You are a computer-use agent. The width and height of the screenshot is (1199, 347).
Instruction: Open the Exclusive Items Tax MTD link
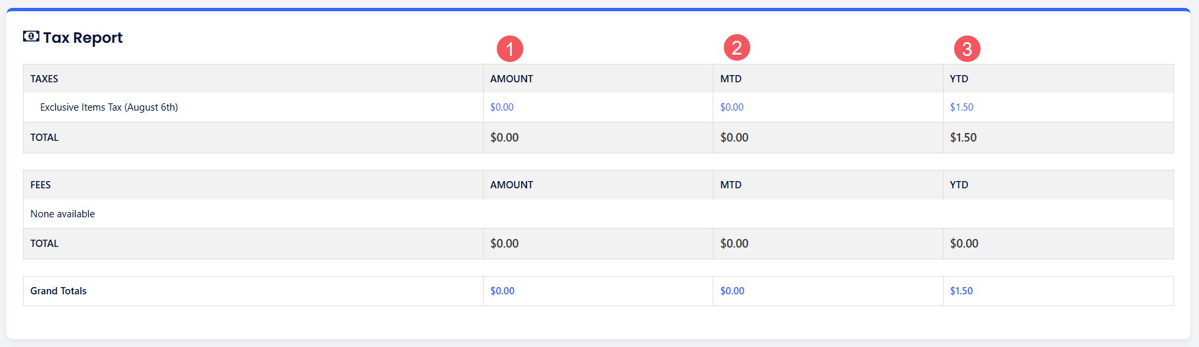[732, 107]
